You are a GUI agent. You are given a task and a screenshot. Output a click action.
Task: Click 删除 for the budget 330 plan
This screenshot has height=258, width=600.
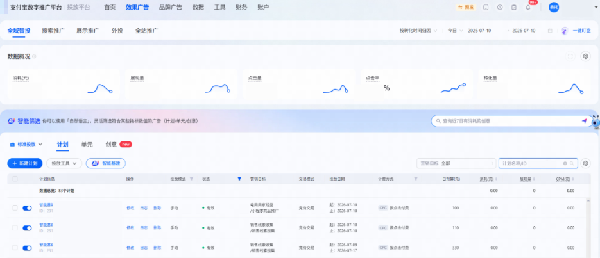157,248
